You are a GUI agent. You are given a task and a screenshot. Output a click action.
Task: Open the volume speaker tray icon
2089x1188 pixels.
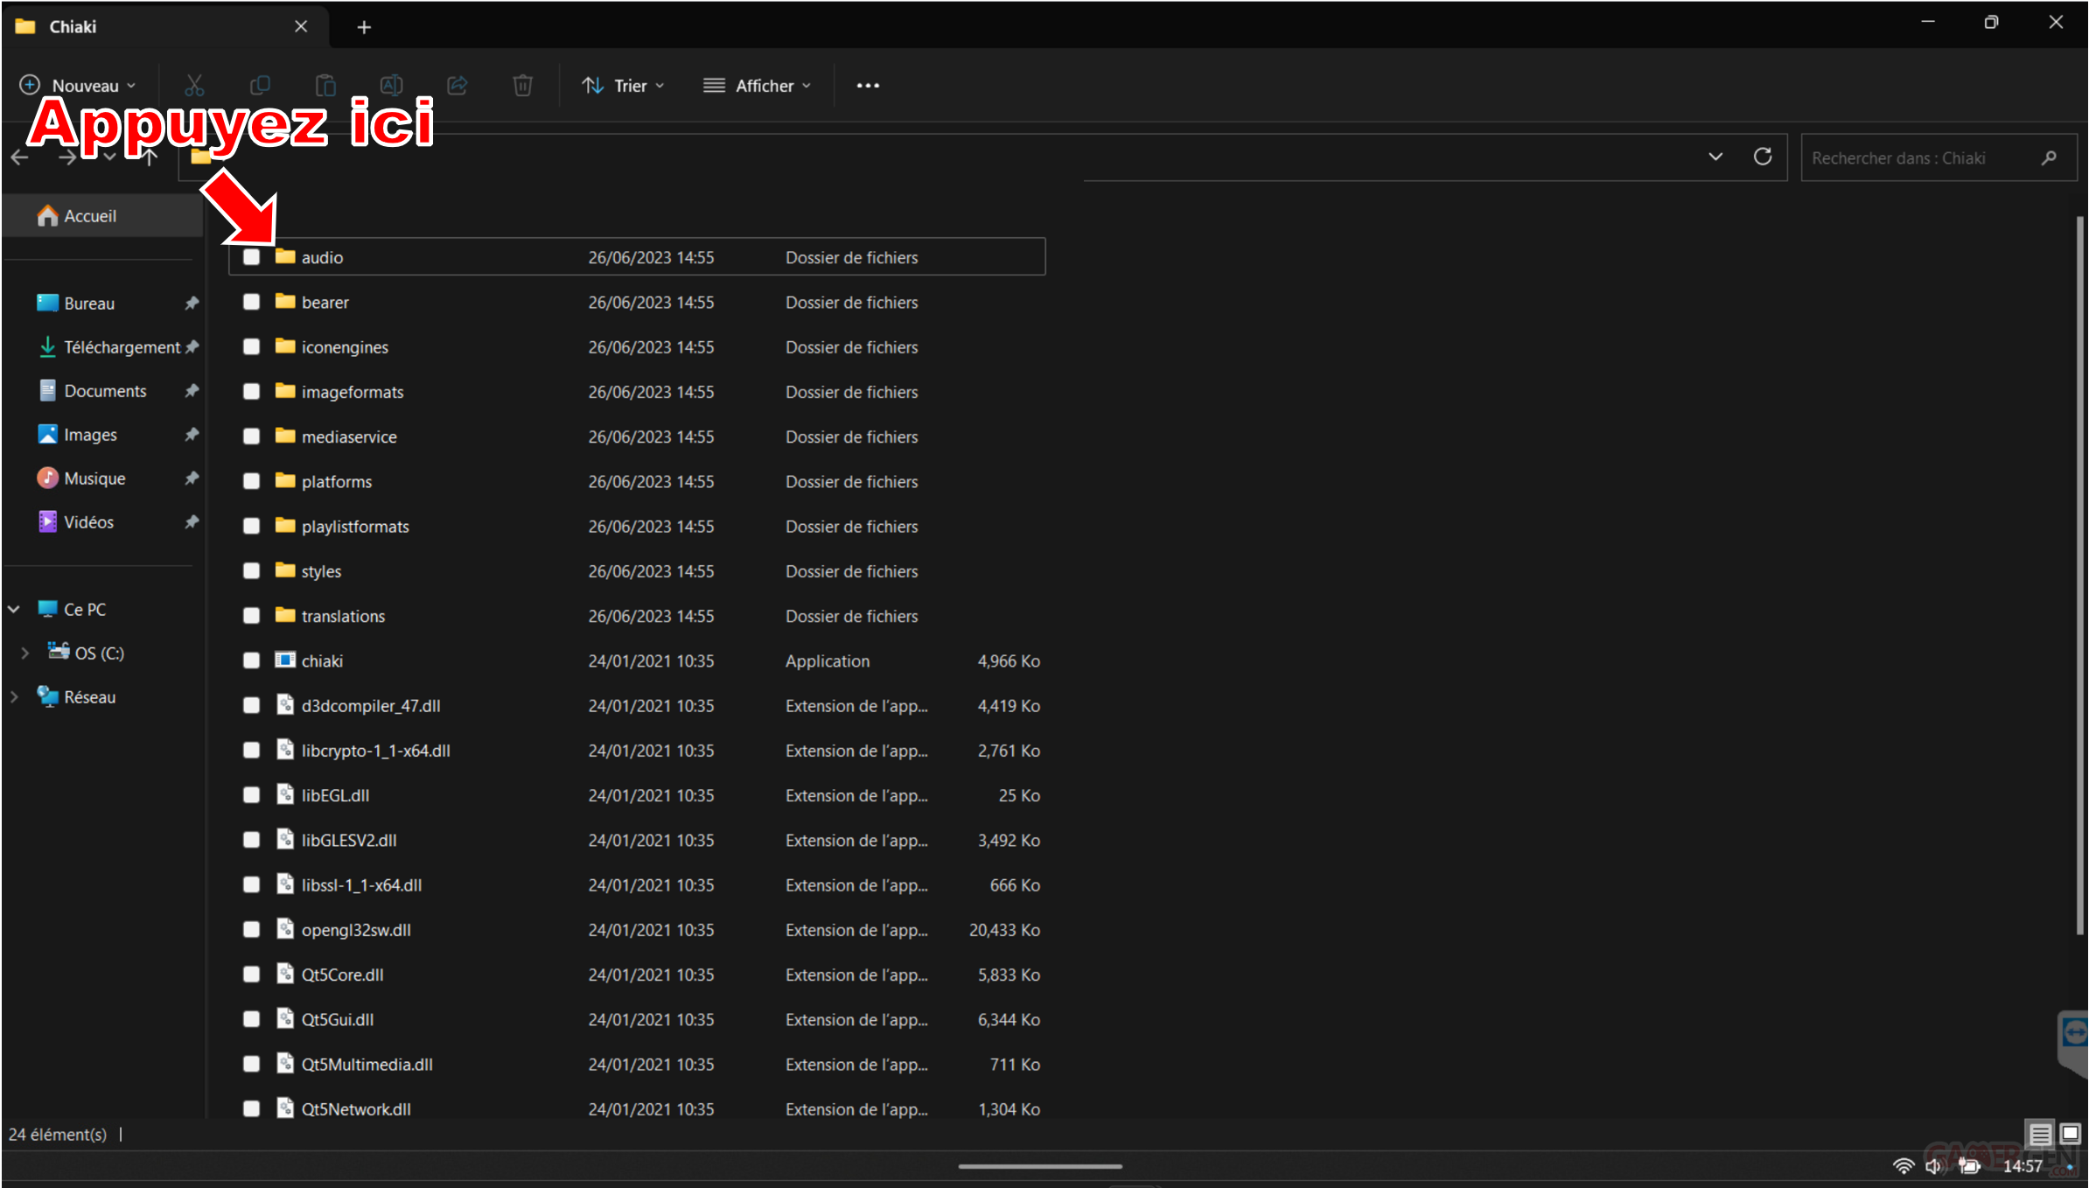pyautogui.click(x=1933, y=1165)
